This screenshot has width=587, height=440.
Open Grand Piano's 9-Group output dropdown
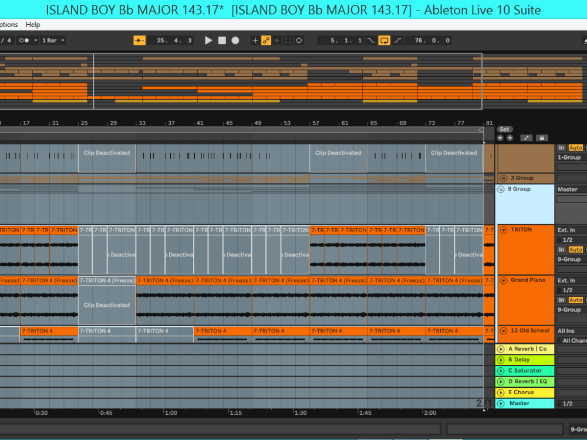pyautogui.click(x=571, y=310)
